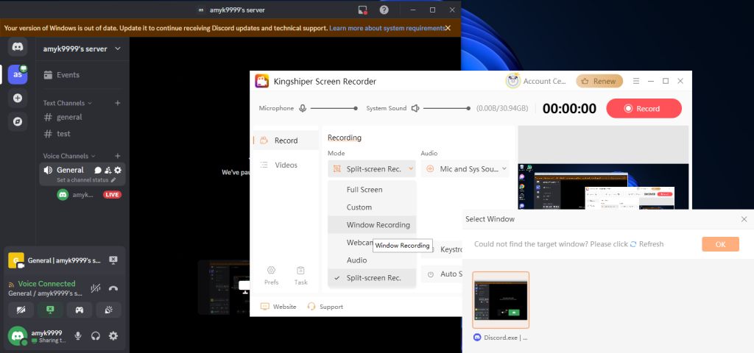Open Discord user settings gear

coord(113,336)
